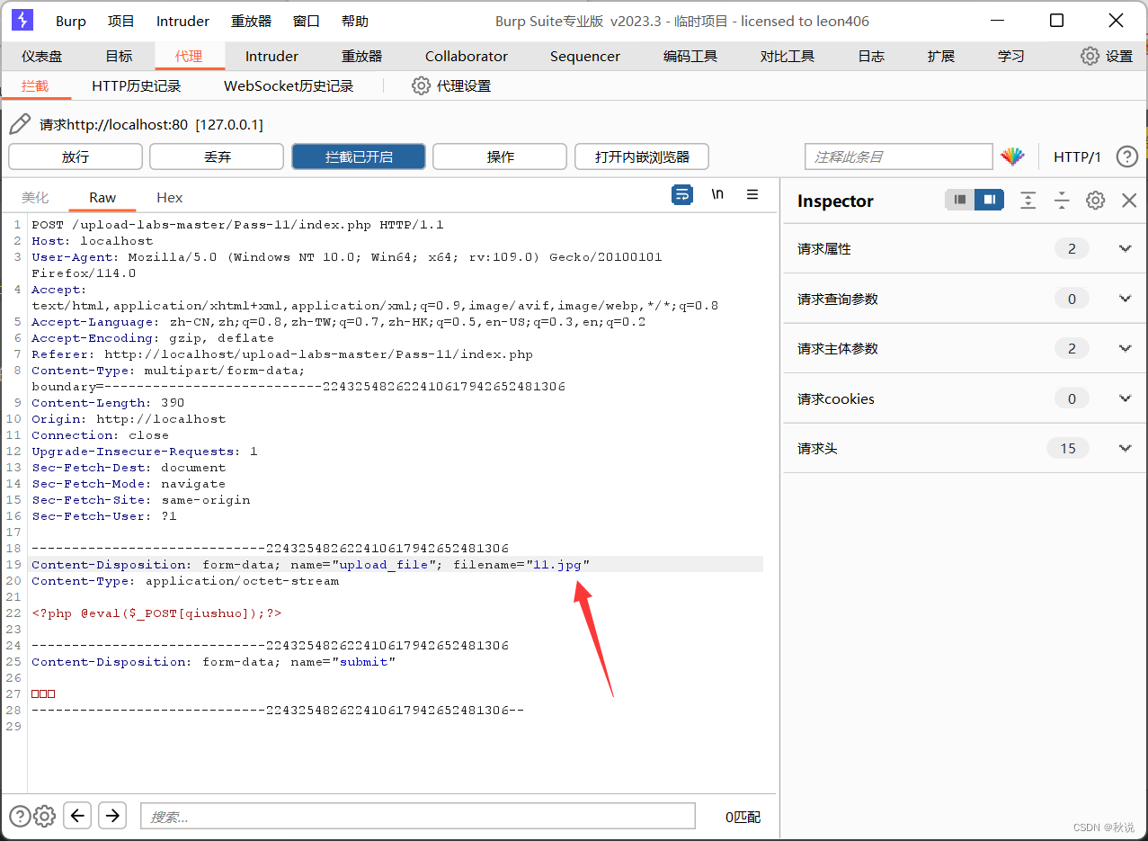
Task: Click the HTTP/1 protocol label
Action: (1077, 157)
